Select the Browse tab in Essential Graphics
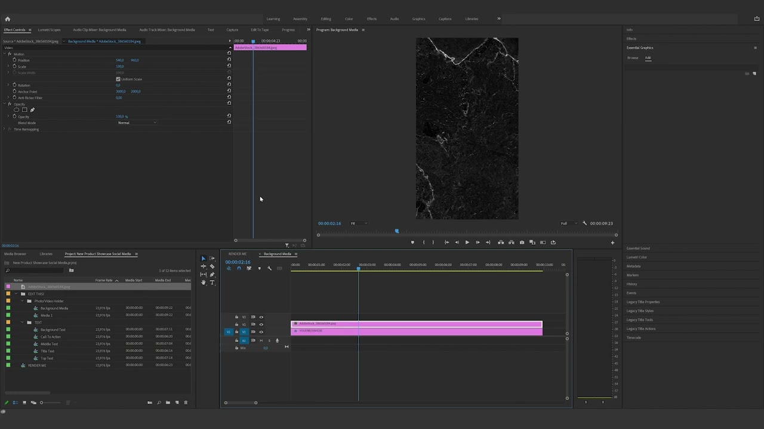Image resolution: width=764 pixels, height=429 pixels. pyautogui.click(x=633, y=58)
